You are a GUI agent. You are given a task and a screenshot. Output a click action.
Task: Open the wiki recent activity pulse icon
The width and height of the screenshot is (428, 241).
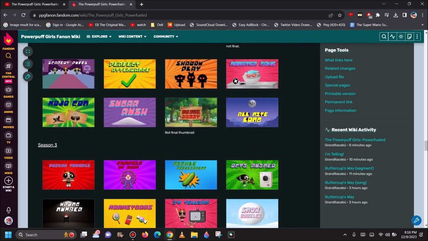[x=392, y=36]
